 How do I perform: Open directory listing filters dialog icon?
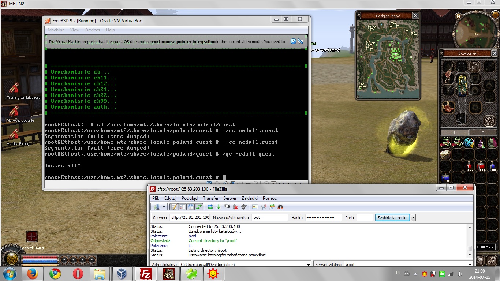click(x=255, y=207)
